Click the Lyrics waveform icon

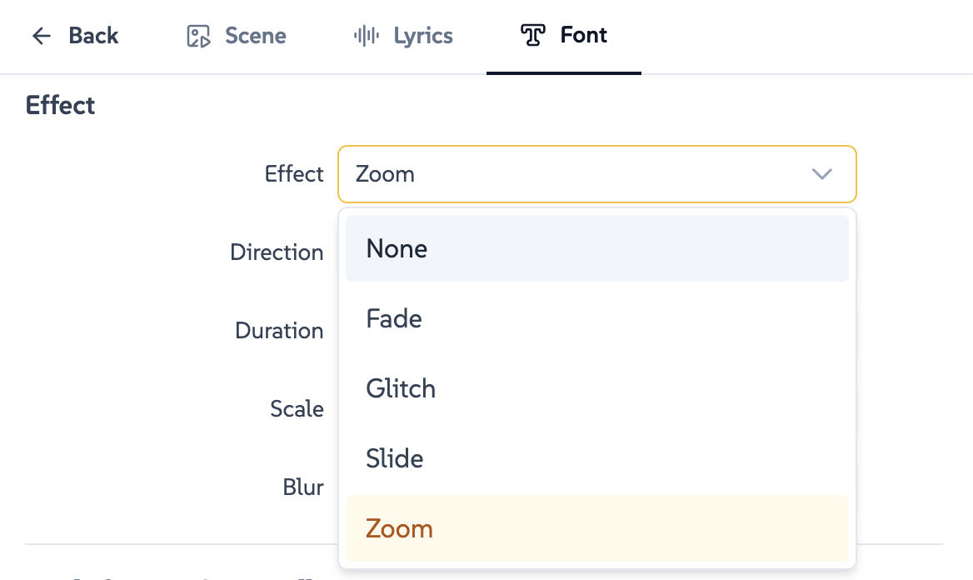[x=366, y=36]
